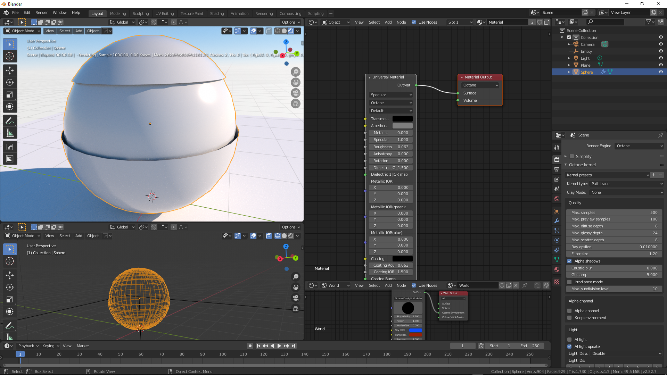
Task: Expand the Simplify panel
Action: click(x=566, y=157)
